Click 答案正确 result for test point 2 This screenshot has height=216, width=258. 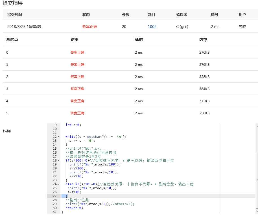tap(77, 77)
